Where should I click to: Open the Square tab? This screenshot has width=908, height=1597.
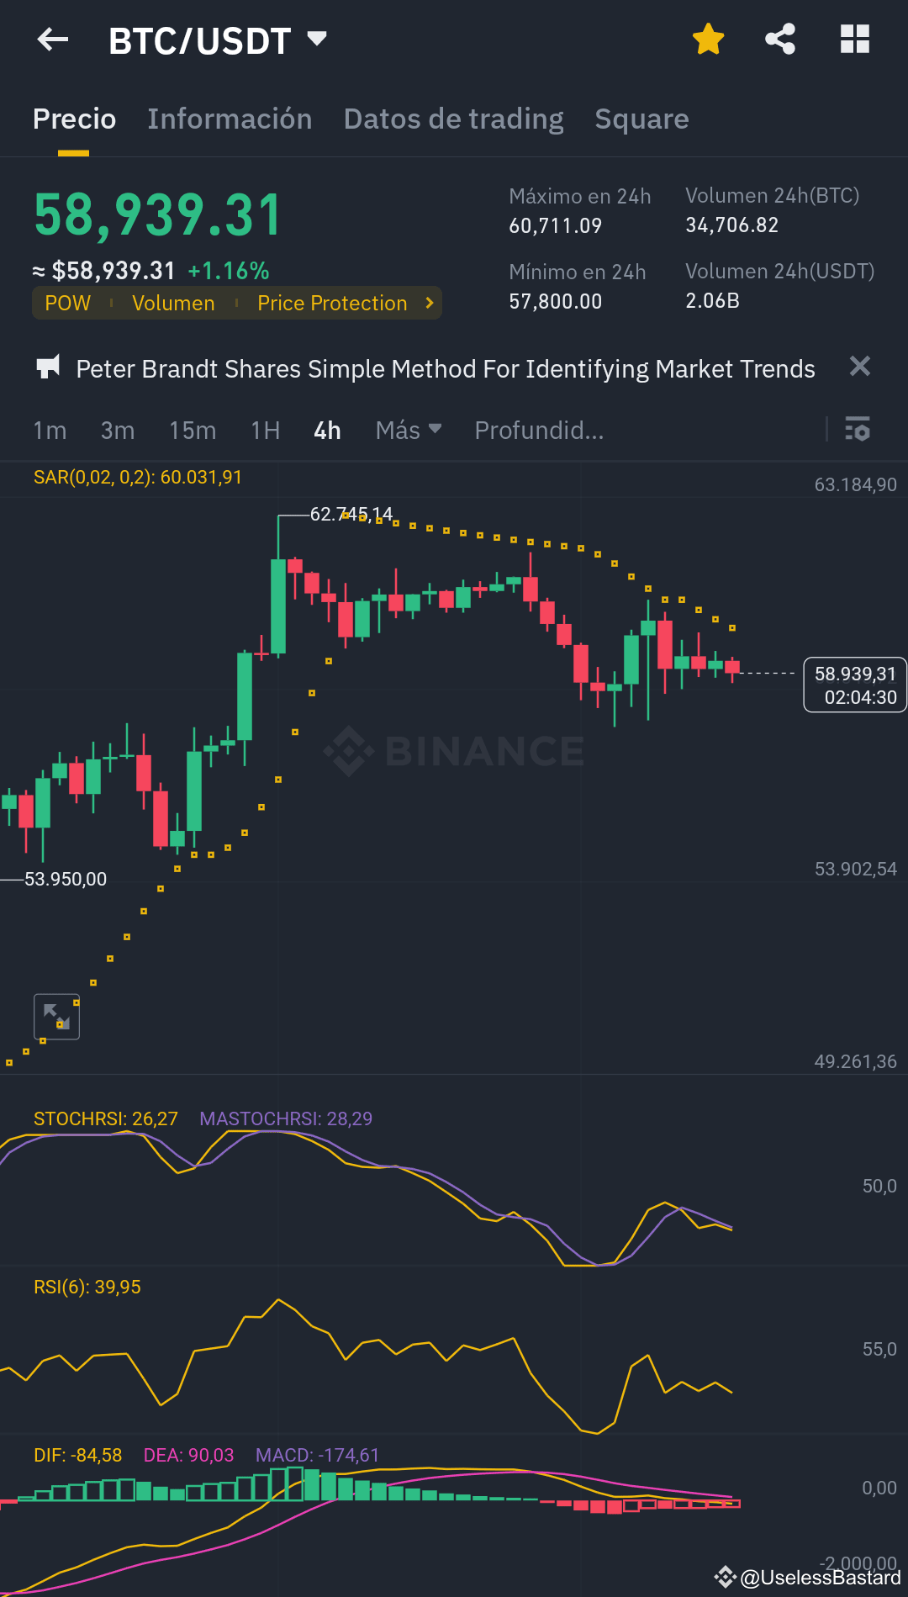click(x=641, y=119)
